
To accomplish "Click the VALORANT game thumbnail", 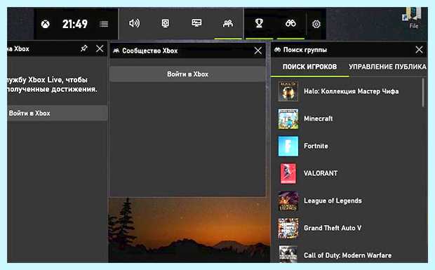I will coord(288,173).
